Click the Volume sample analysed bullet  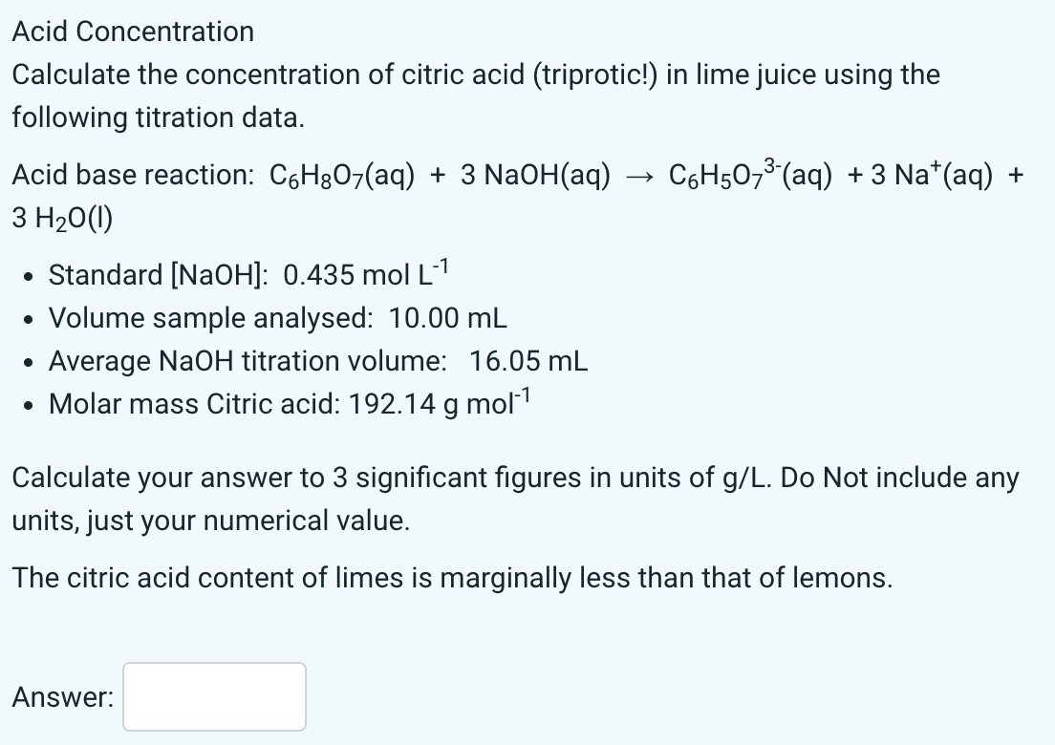pyautogui.click(x=277, y=318)
